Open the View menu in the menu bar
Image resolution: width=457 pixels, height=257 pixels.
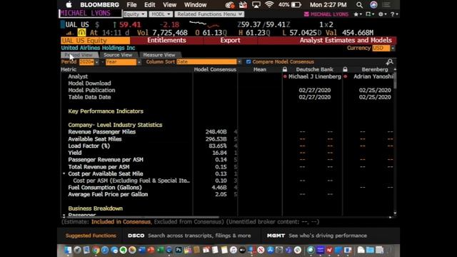[x=170, y=5]
